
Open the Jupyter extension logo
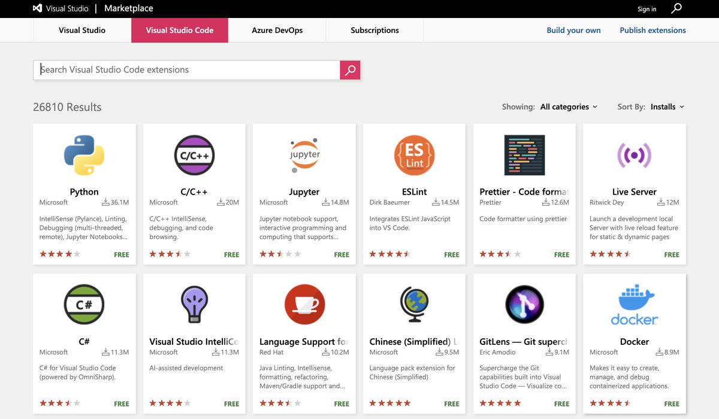click(x=304, y=155)
